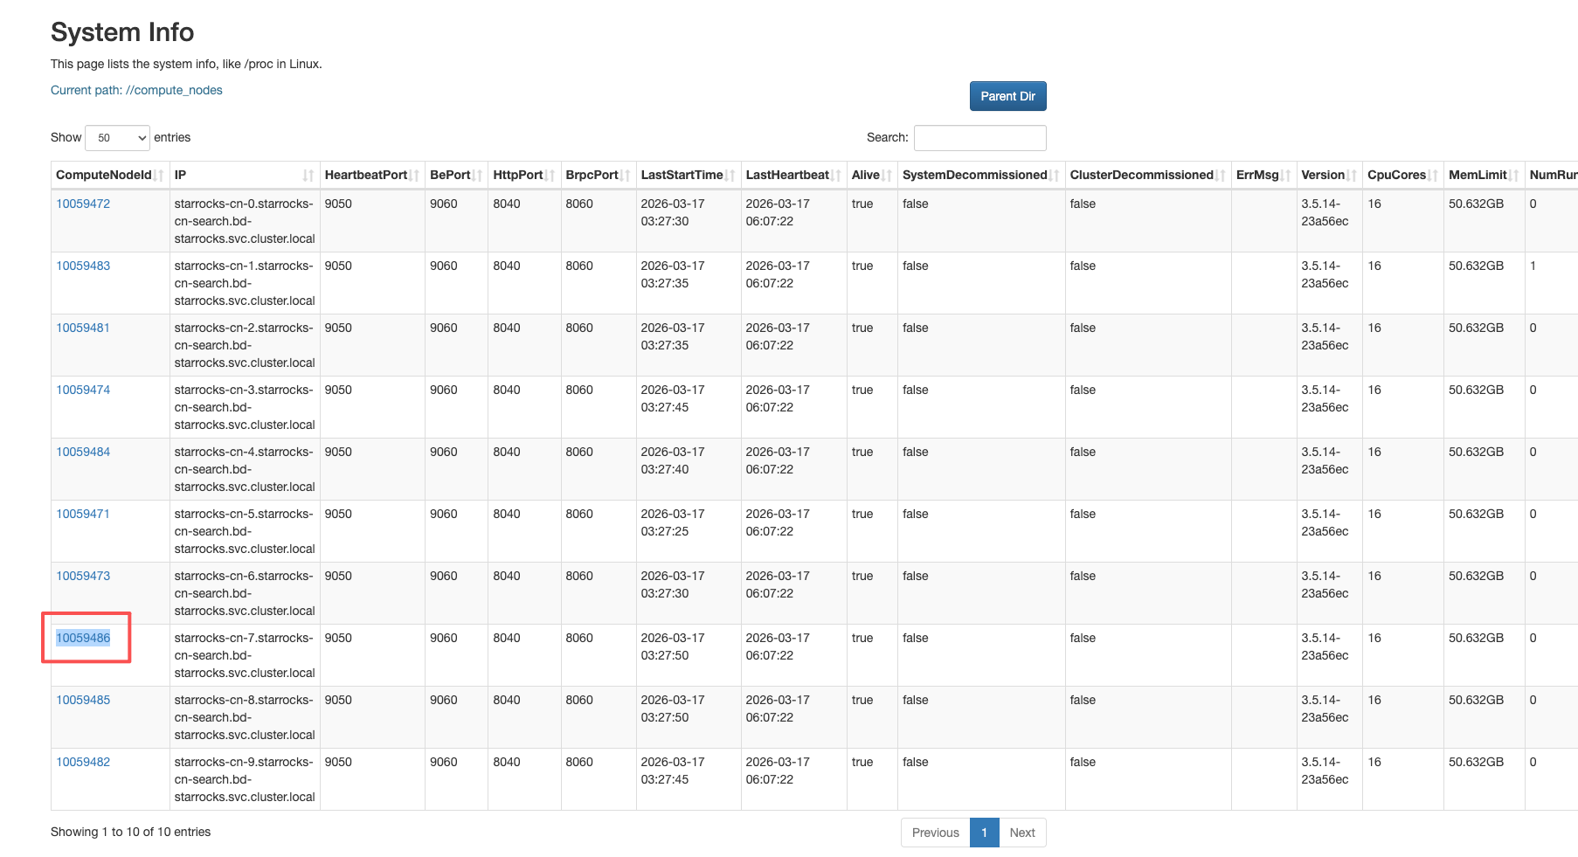Image resolution: width=1578 pixels, height=857 pixels.
Task: Go to Previous page
Action: tap(935, 833)
